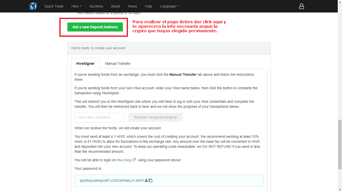Screen dimensions: 342x192
Task: Go to Quick Trade in the navbar
Action: pyautogui.click(x=54, y=6)
